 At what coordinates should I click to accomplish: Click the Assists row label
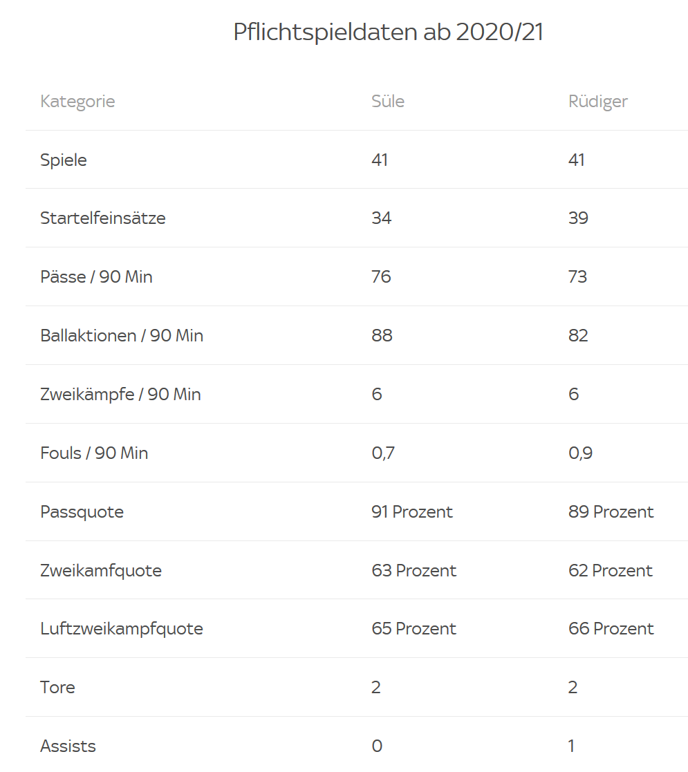coord(68,746)
